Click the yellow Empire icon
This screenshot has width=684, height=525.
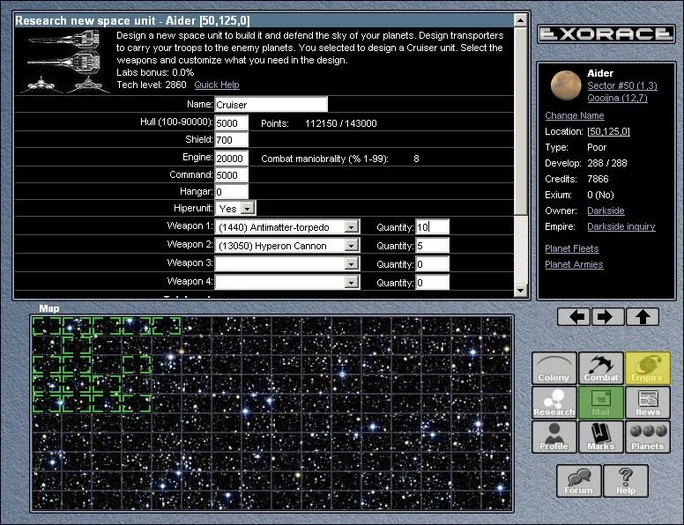click(x=648, y=368)
